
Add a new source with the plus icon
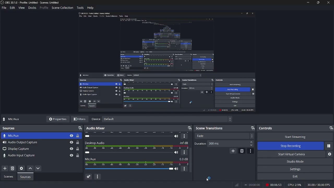click(5, 169)
